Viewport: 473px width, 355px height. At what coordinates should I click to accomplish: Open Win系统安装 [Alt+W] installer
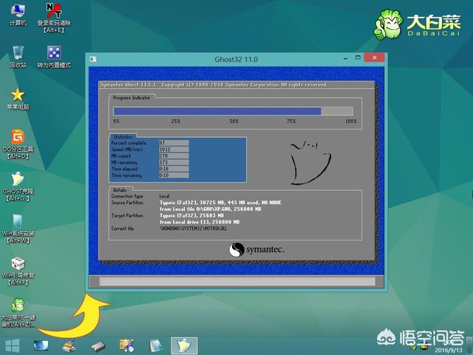point(18,229)
